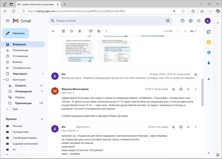
Task: Click the conversation vertical scrollbar
Action: tap(202, 92)
